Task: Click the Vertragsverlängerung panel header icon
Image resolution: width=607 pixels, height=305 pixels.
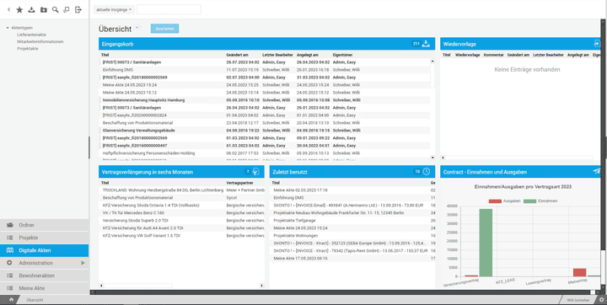Action: click(256, 172)
